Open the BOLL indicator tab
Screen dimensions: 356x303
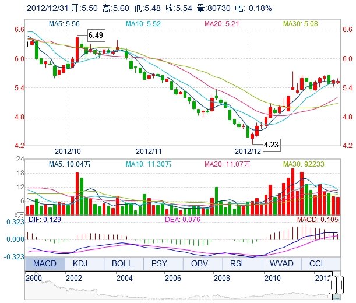tap(124, 264)
